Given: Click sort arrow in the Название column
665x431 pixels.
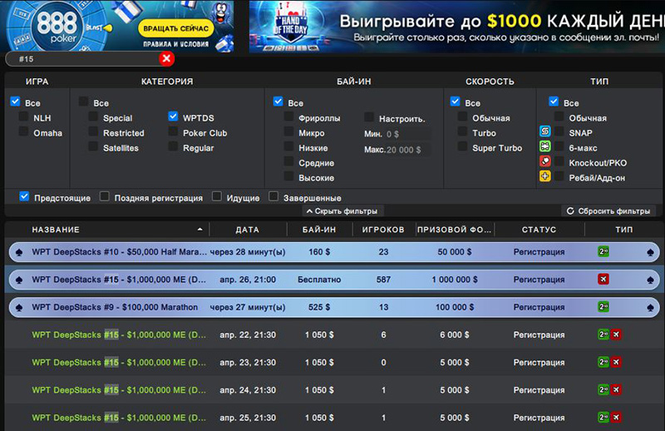Looking at the screenshot, I should [199, 230].
